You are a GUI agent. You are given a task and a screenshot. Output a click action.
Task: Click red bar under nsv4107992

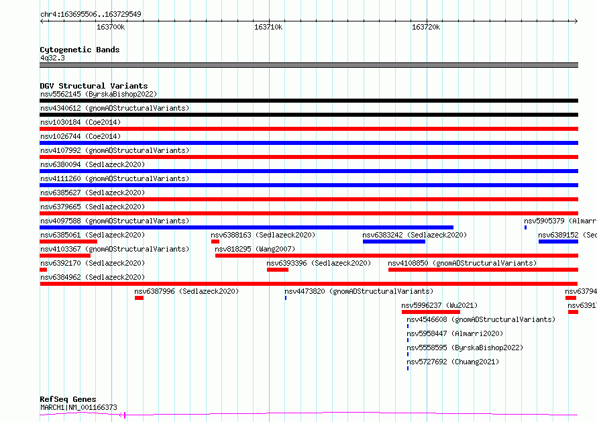(x=309, y=157)
